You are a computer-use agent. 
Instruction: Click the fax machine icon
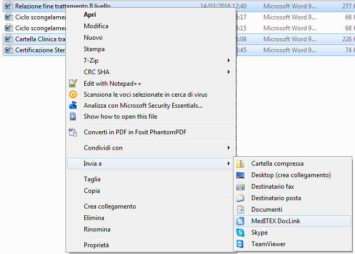coord(240,187)
